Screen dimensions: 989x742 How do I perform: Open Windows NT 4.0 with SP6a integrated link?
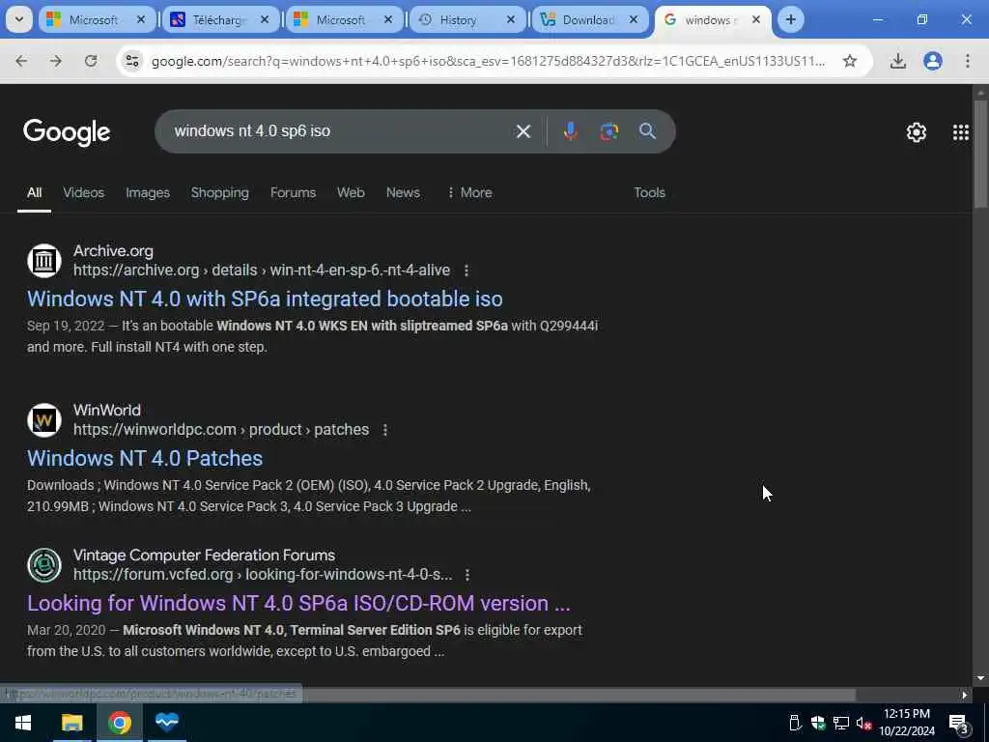[x=265, y=299]
